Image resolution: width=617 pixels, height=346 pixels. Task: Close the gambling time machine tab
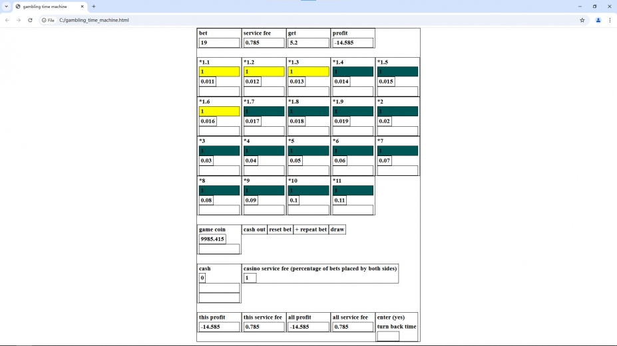83,6
